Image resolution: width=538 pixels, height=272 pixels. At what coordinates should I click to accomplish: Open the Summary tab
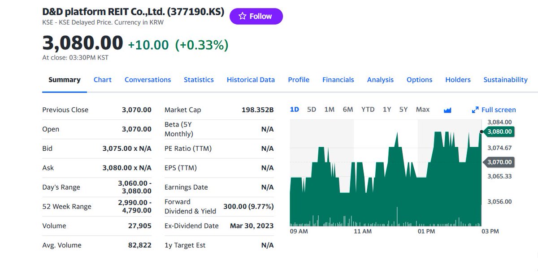(x=65, y=80)
